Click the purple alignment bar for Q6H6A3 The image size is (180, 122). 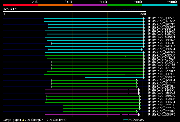[x=92, y=115]
